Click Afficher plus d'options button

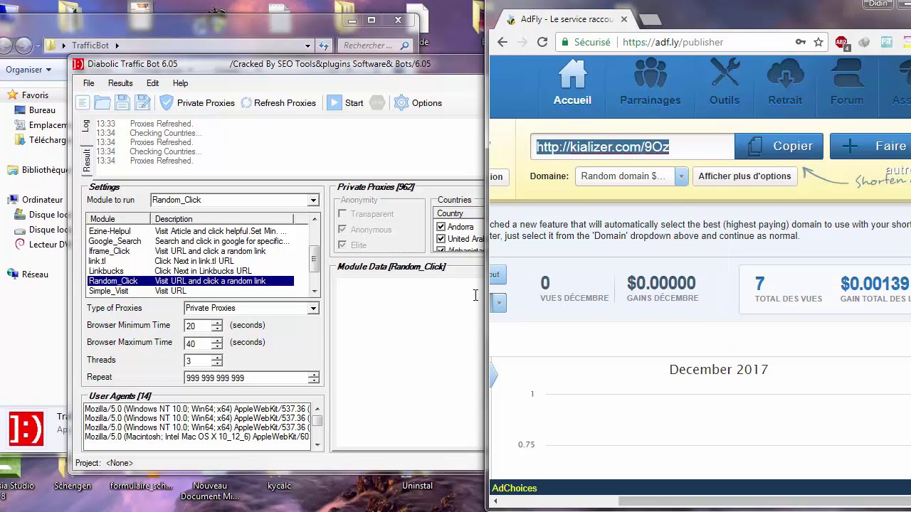[x=744, y=176]
